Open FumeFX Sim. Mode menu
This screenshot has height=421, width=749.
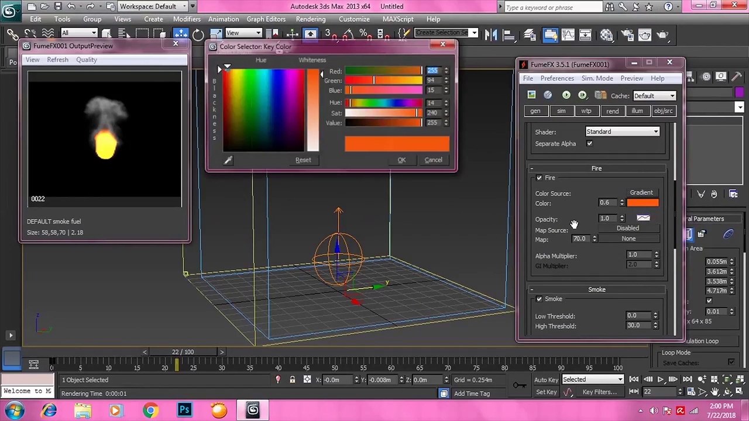(597, 78)
